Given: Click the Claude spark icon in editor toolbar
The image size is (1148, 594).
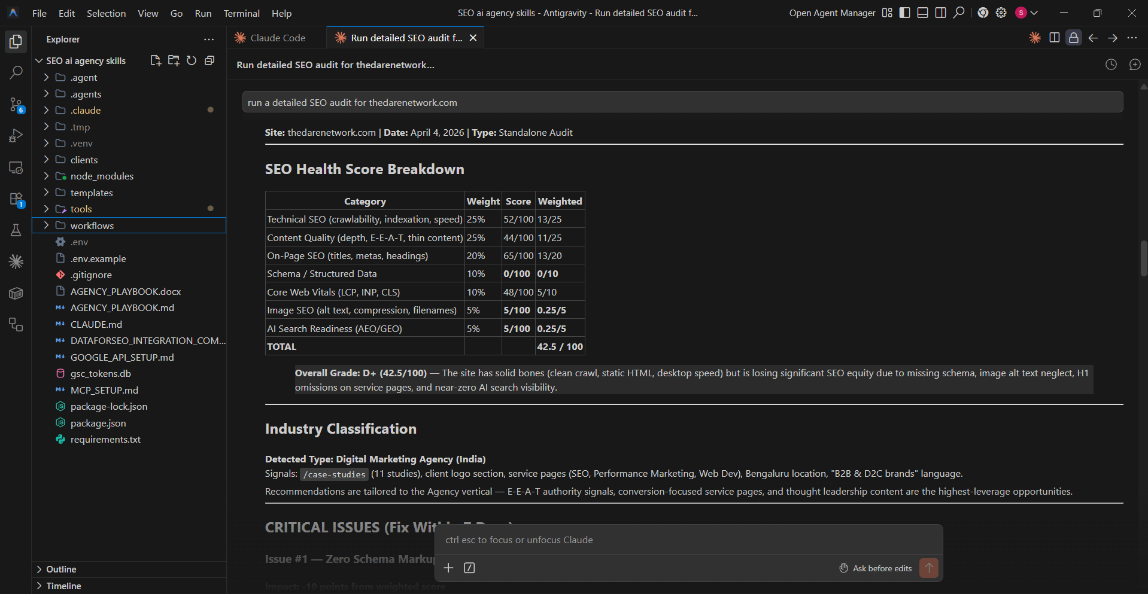Looking at the screenshot, I should [1035, 38].
